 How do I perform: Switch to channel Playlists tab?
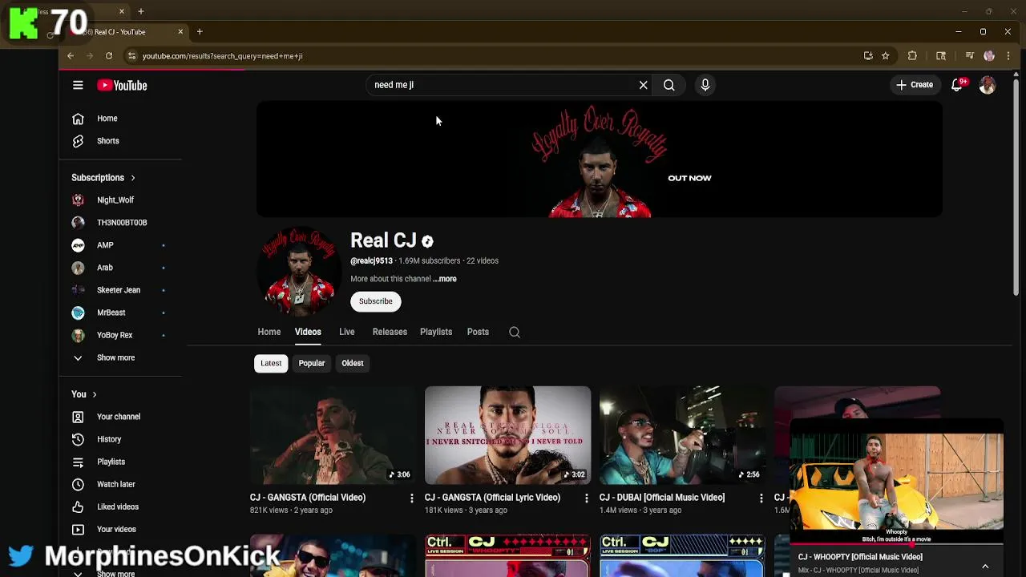click(436, 332)
